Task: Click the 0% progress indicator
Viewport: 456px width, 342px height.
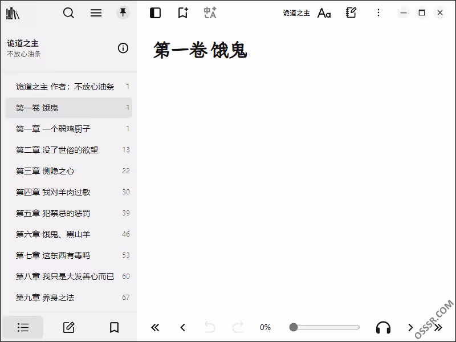Action: point(265,327)
